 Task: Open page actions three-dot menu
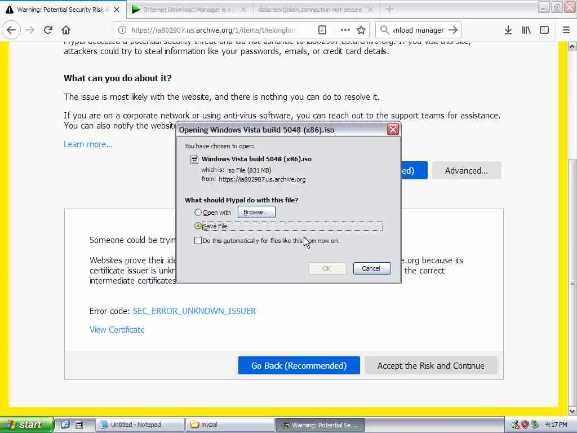(345, 30)
